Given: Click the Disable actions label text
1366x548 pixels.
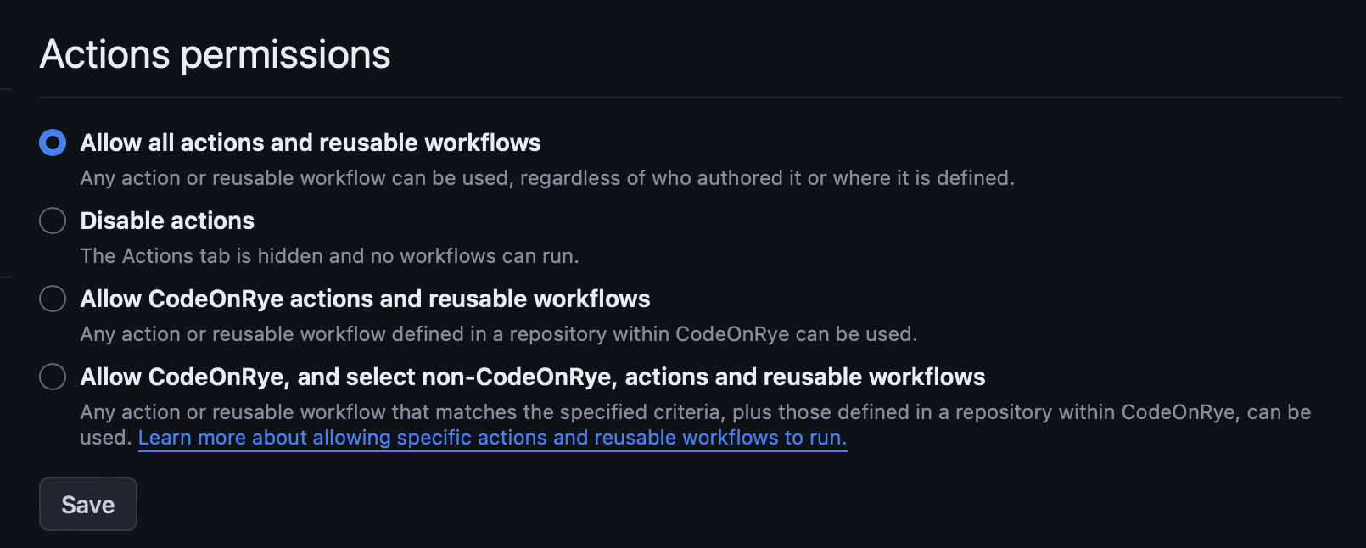Looking at the screenshot, I should coord(166,221).
